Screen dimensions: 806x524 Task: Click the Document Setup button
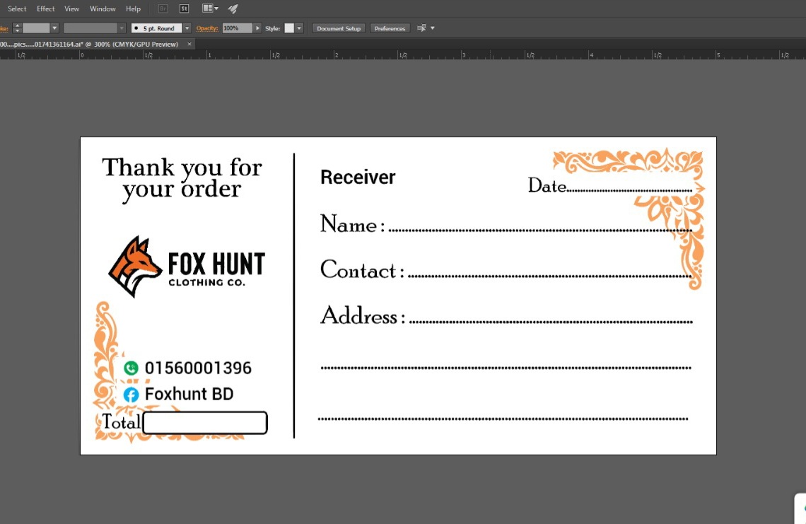339,28
